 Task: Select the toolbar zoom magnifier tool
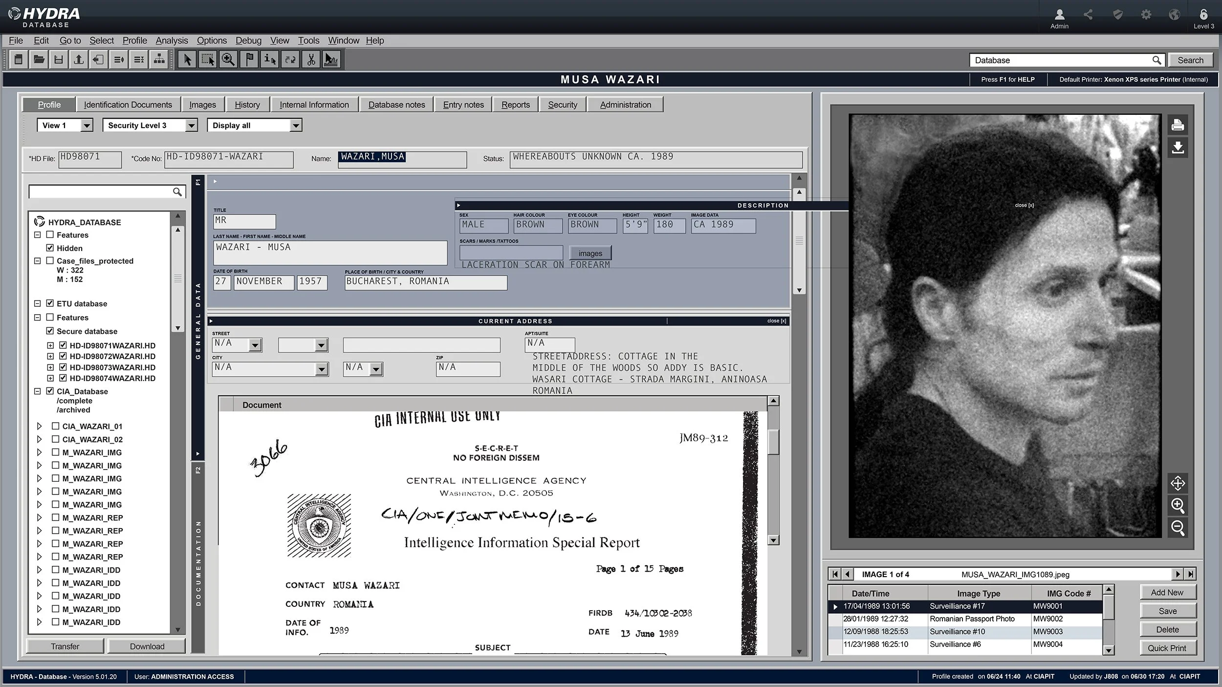coord(228,60)
